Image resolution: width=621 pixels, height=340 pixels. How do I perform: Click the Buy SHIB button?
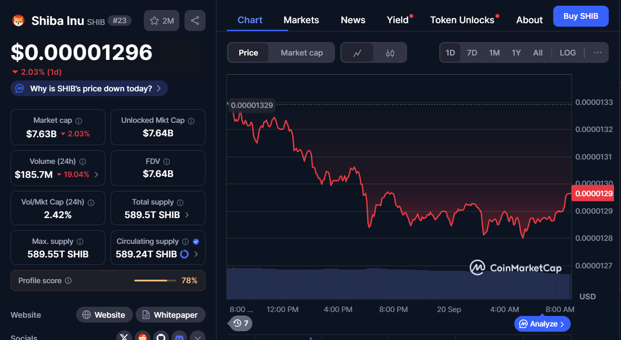(581, 16)
